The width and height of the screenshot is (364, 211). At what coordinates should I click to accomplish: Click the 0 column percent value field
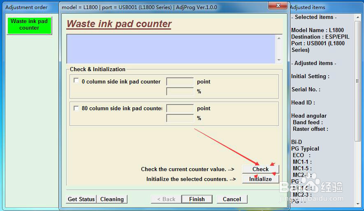[x=180, y=91]
